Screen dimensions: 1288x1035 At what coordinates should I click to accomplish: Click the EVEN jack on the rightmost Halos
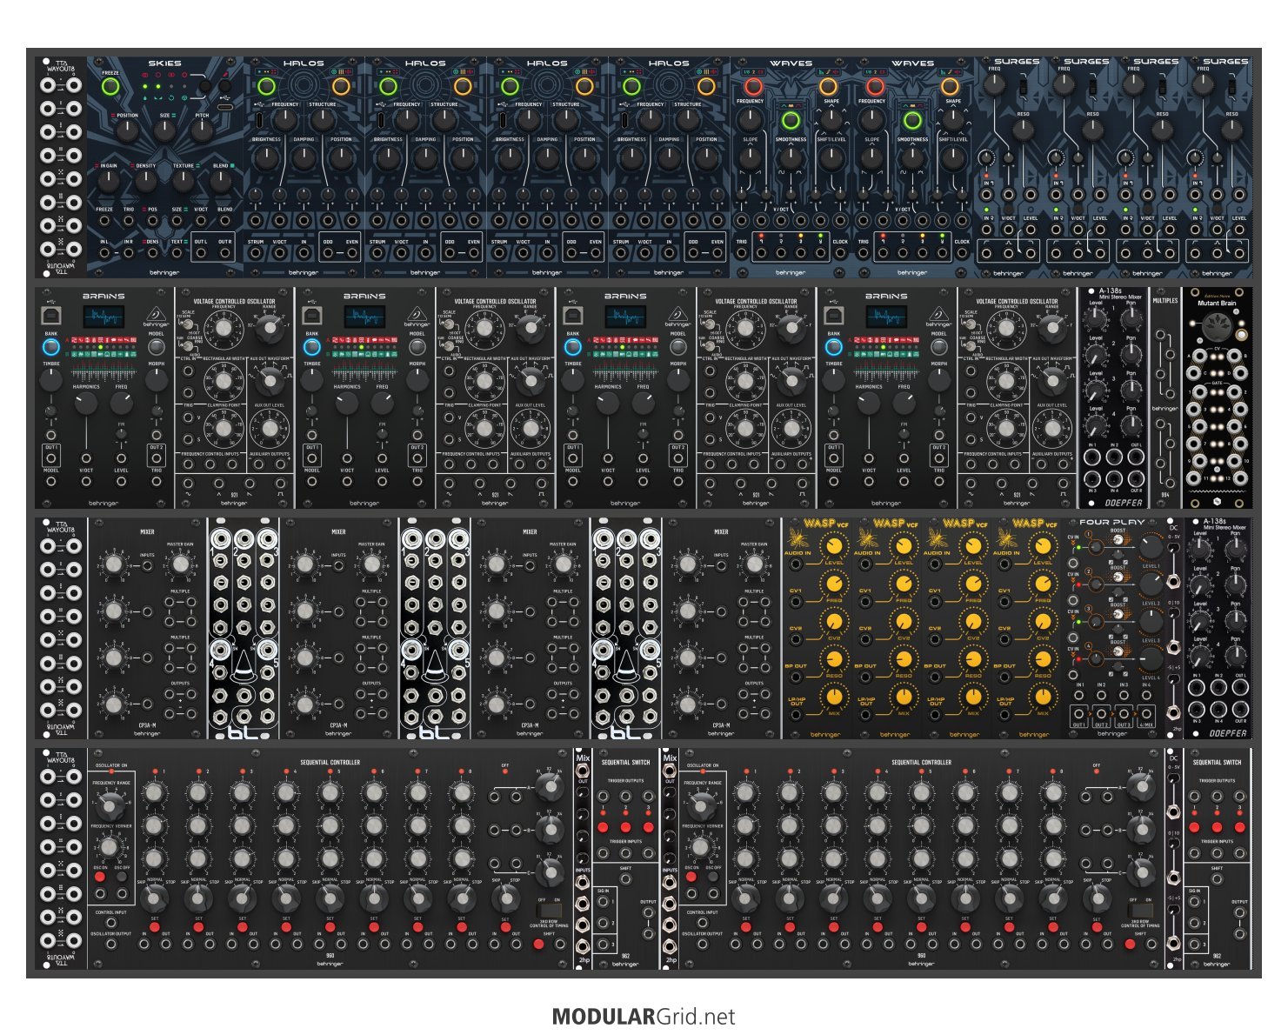[717, 253]
